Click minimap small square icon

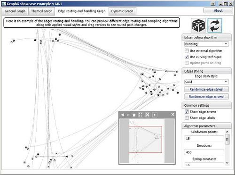pyautogui.click(x=155, y=115)
